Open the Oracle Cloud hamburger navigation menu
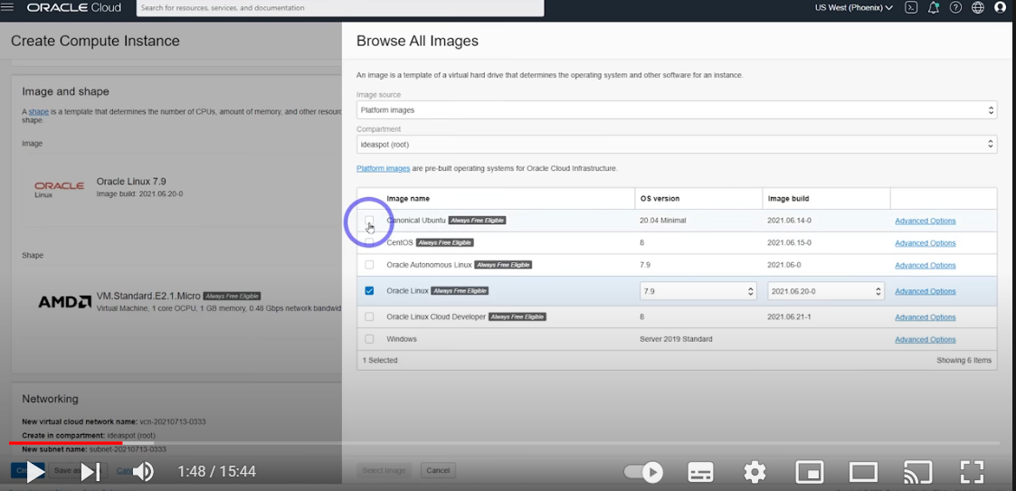Image resolution: width=1016 pixels, height=491 pixels. click(7, 8)
